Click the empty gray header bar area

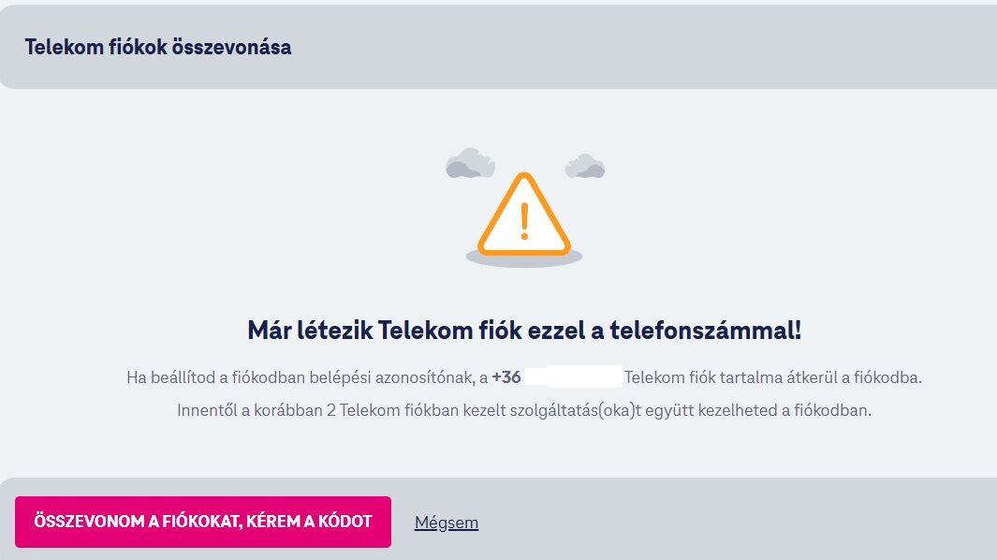tap(642, 47)
